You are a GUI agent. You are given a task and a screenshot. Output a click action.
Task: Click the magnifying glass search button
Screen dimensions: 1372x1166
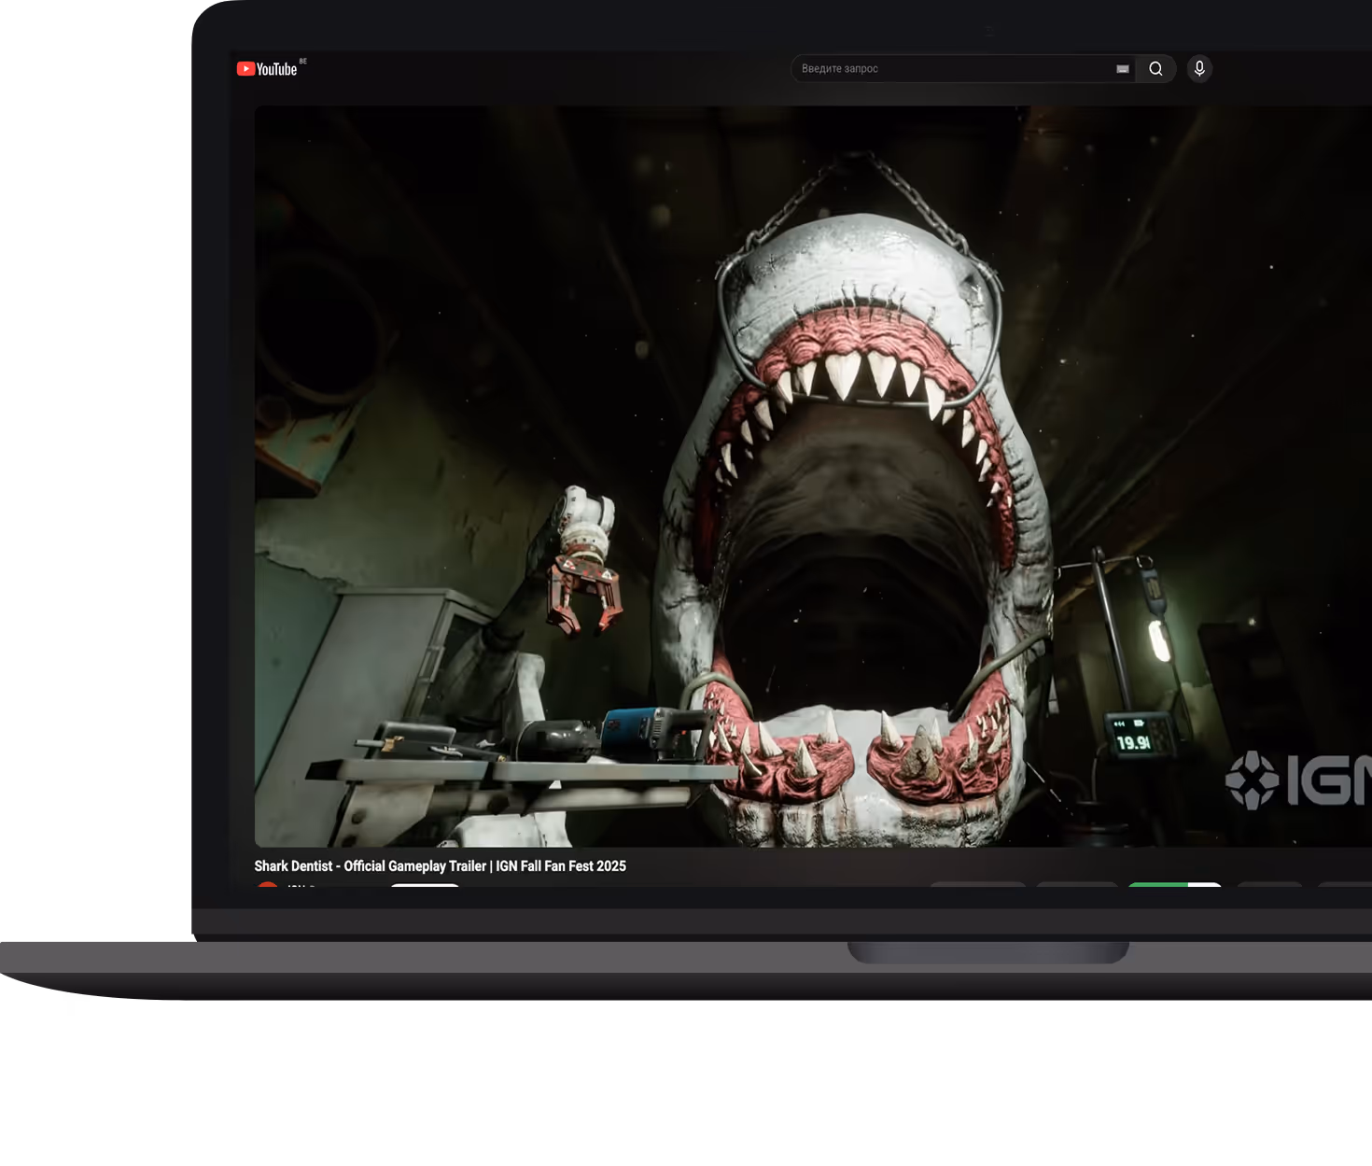[1155, 69]
